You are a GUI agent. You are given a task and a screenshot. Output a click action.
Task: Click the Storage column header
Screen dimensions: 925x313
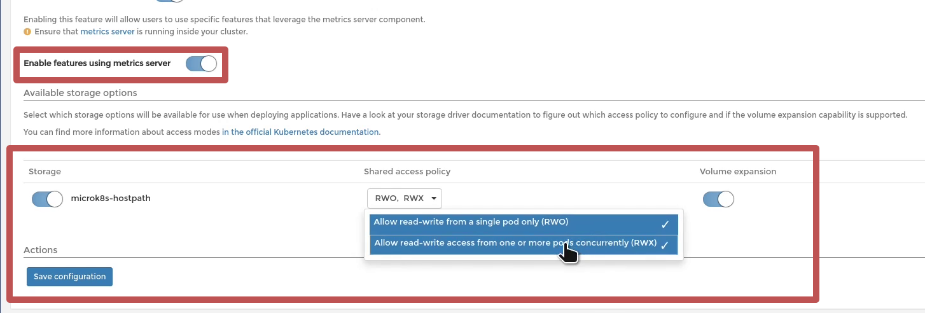(x=45, y=172)
